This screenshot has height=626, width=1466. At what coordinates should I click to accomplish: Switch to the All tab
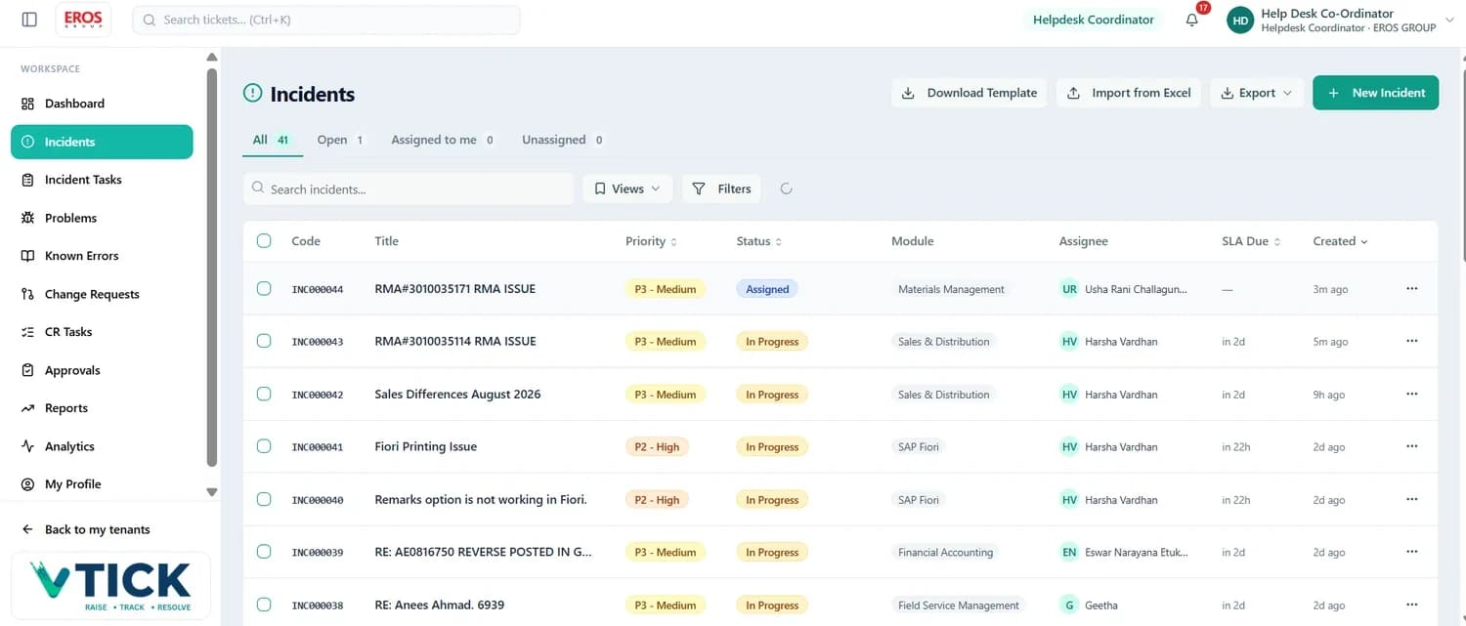point(272,140)
